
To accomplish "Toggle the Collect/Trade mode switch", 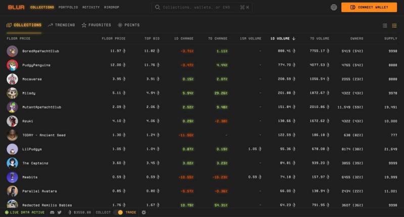I will pos(120,212).
